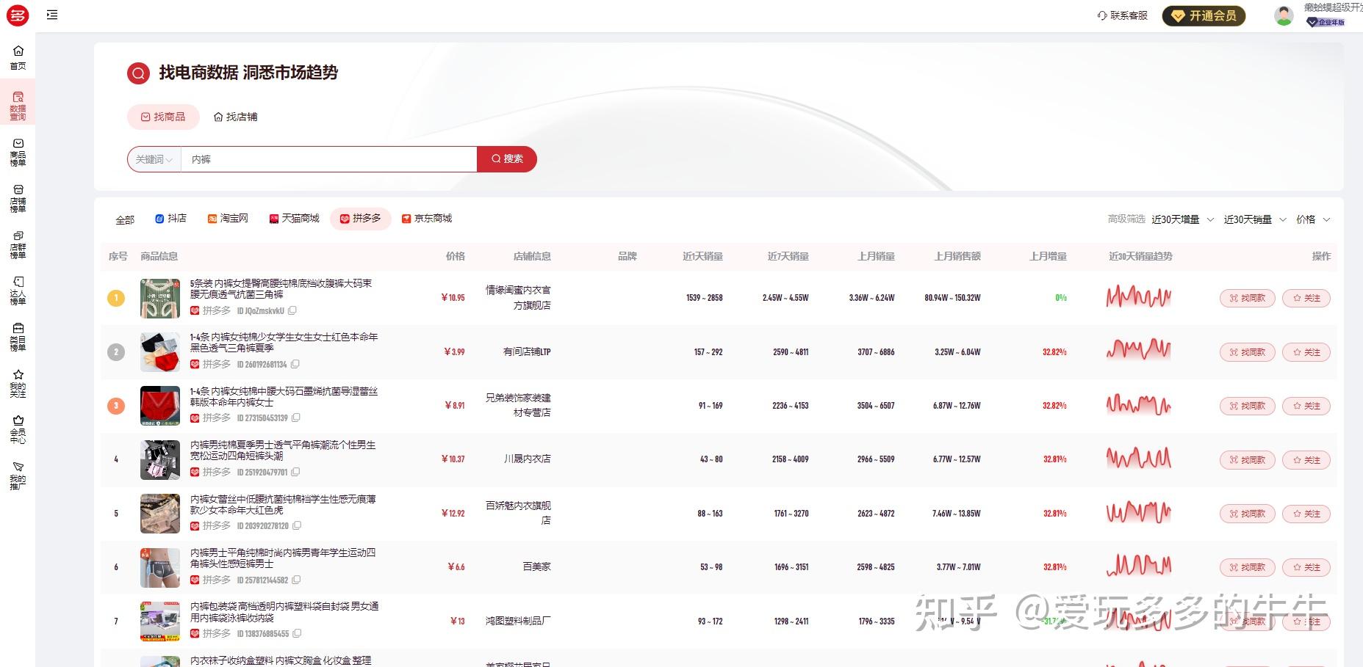The image size is (1363, 667).
Task: Enable the 全部 platform filter
Action: (125, 219)
